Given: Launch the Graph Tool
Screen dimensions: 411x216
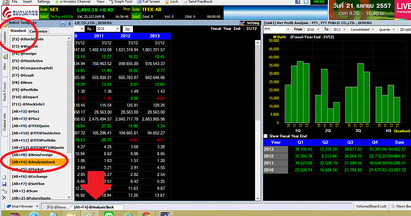Looking at the screenshot, I should pyautogui.click(x=120, y=1).
